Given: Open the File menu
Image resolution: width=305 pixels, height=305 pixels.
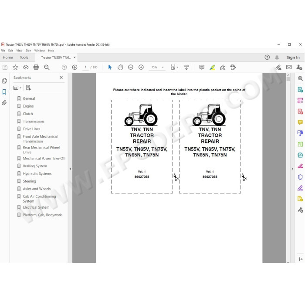Looking at the screenshot, I should coord(3,51).
